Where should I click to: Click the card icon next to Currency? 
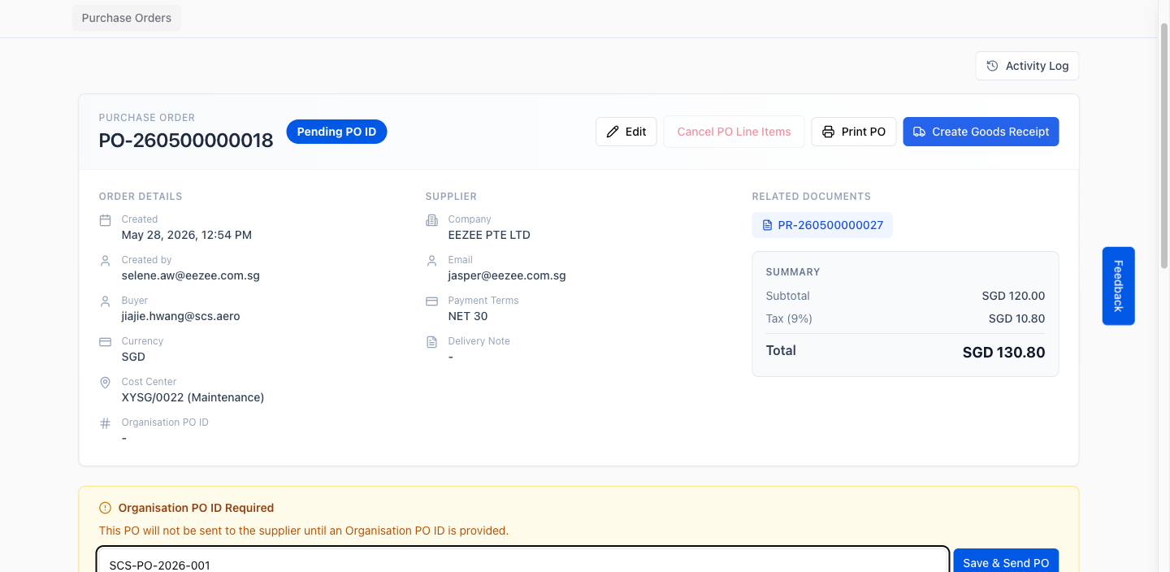(x=105, y=342)
